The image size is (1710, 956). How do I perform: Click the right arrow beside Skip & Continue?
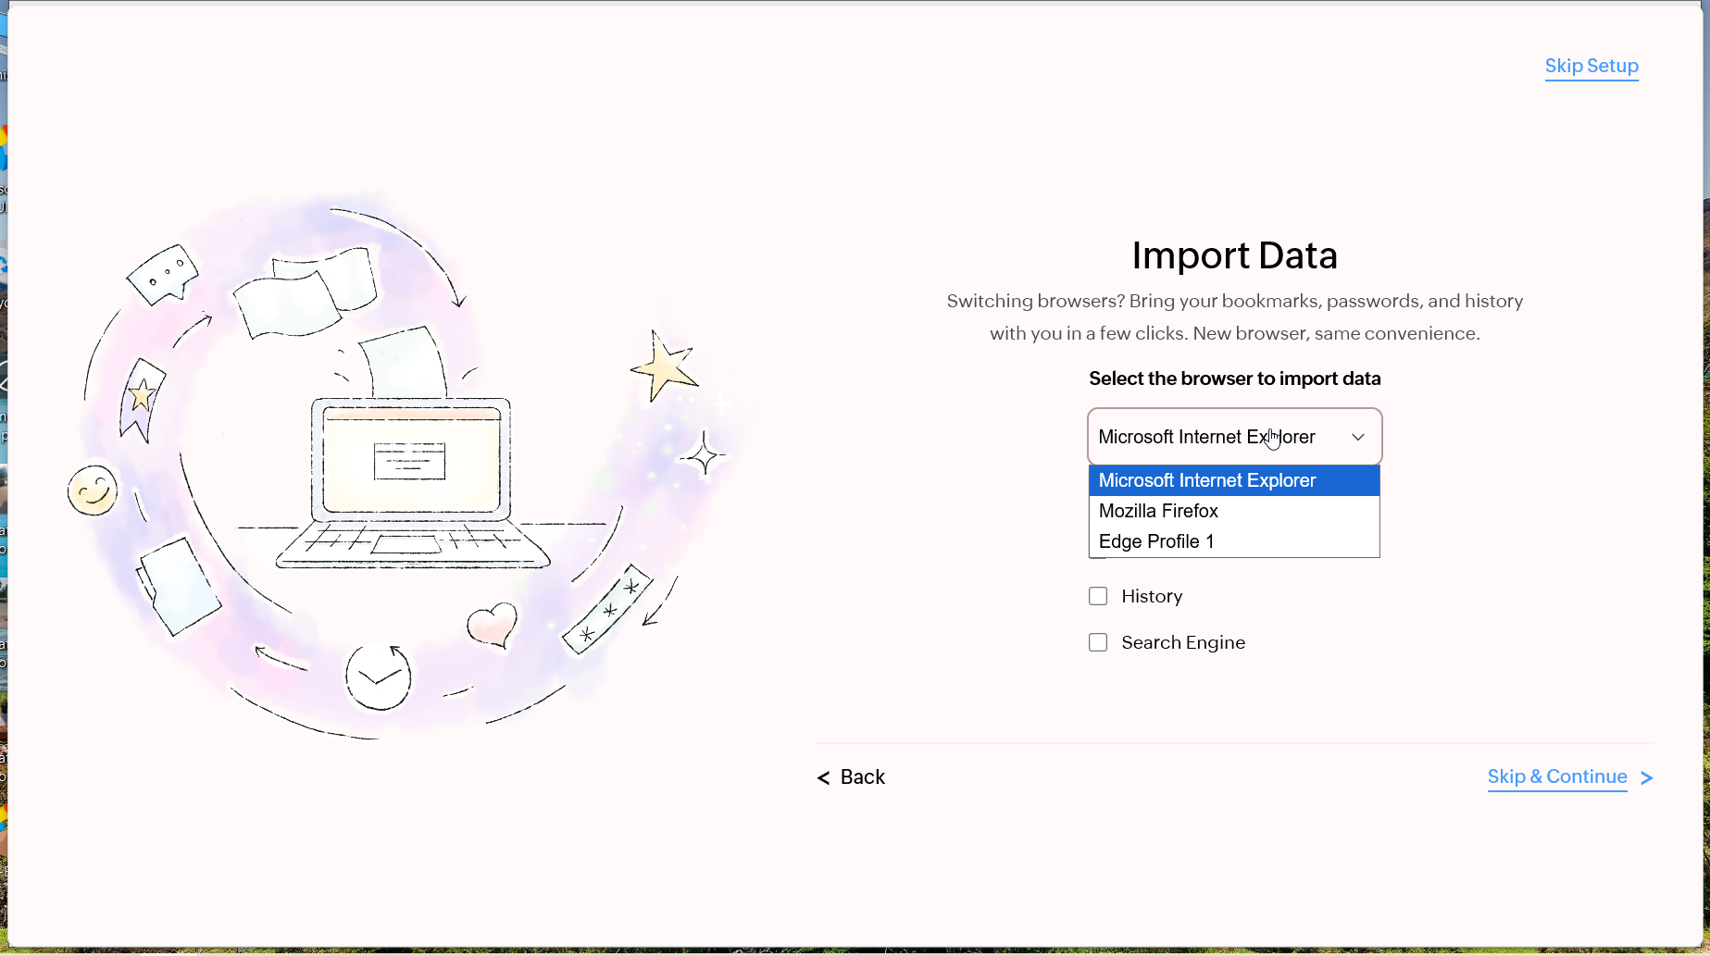(1646, 778)
